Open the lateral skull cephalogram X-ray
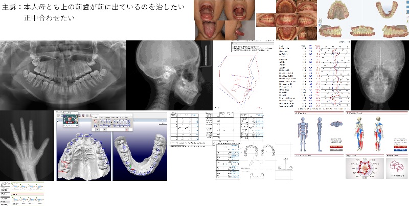The width and height of the screenshot is (409, 206). tap(169, 75)
